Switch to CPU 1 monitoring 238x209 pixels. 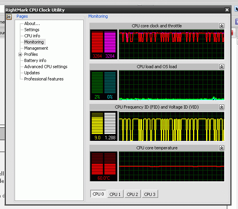pos(115,194)
